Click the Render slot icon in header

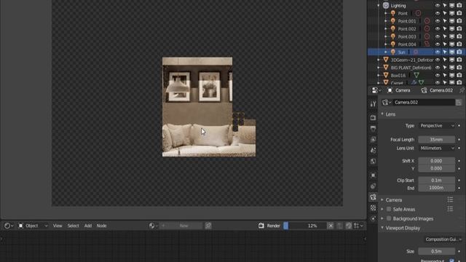tap(261, 226)
